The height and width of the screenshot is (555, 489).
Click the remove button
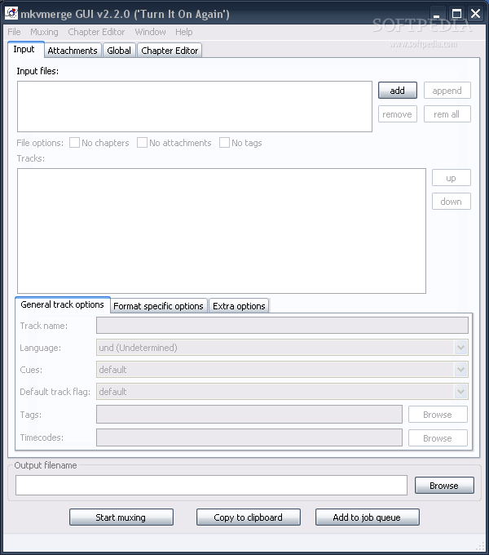[398, 114]
